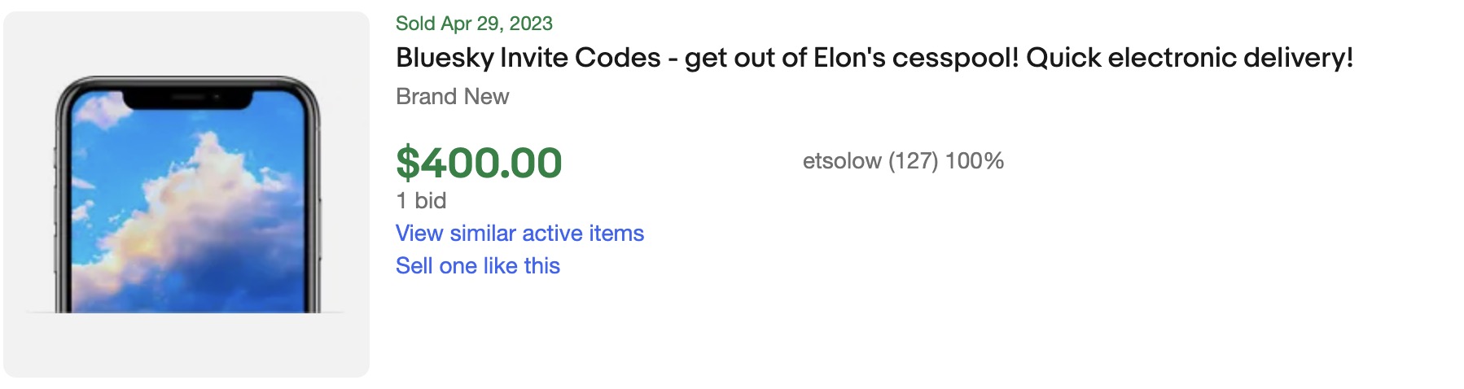Click the Brand New condition text

[x=452, y=97]
